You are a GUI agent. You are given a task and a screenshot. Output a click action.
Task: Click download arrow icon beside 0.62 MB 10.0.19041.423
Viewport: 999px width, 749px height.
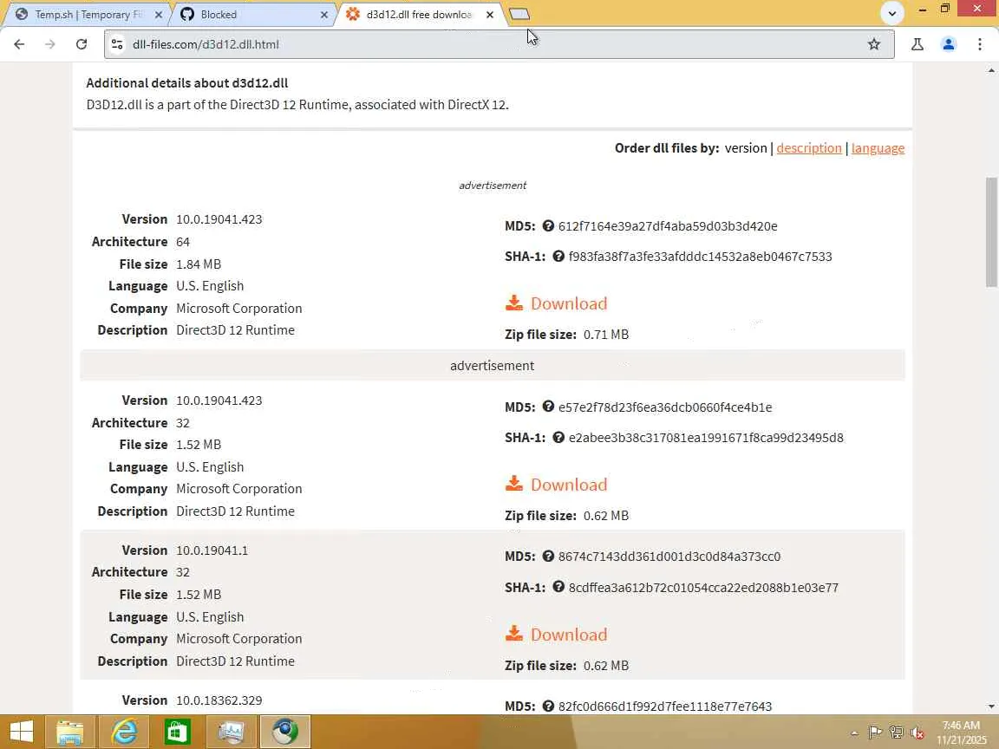(514, 484)
